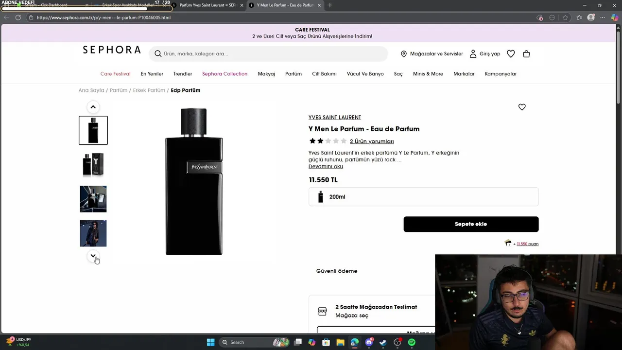Open Steam from taskbar

pyautogui.click(x=383, y=342)
